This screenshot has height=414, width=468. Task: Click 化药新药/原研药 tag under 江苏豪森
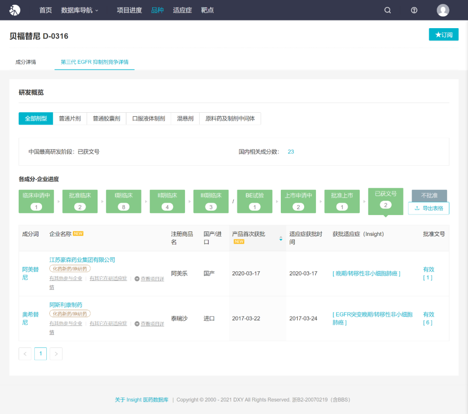(70, 269)
